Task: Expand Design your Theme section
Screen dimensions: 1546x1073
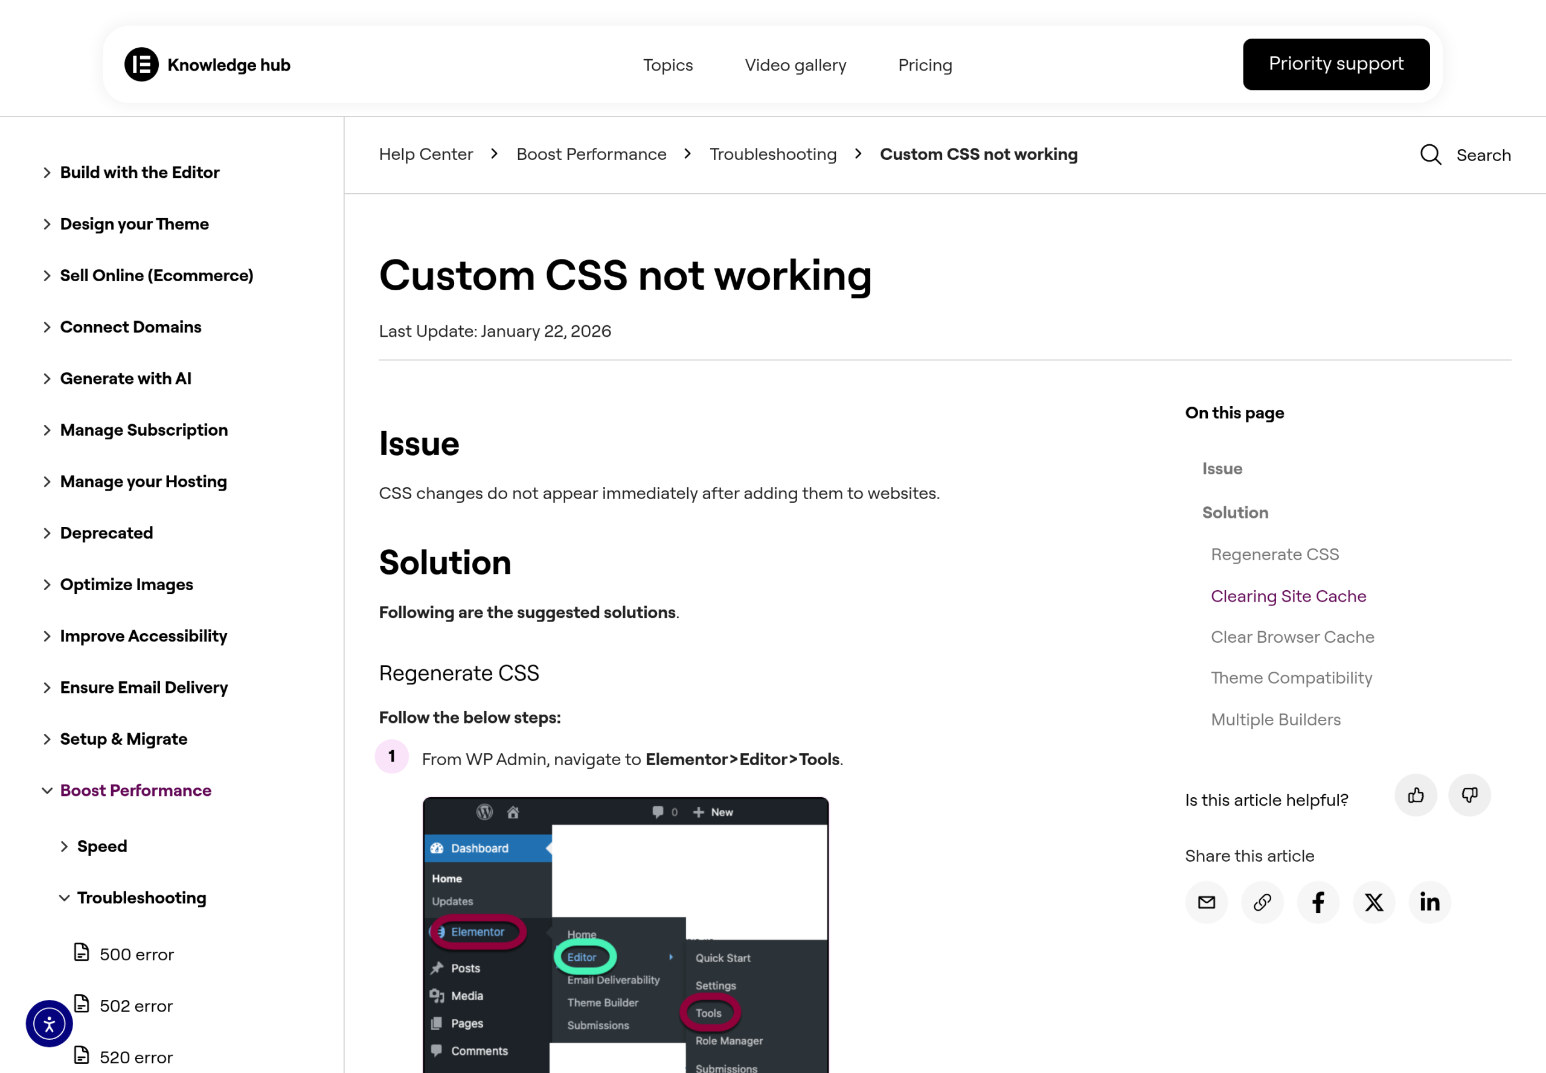Action: 47,224
